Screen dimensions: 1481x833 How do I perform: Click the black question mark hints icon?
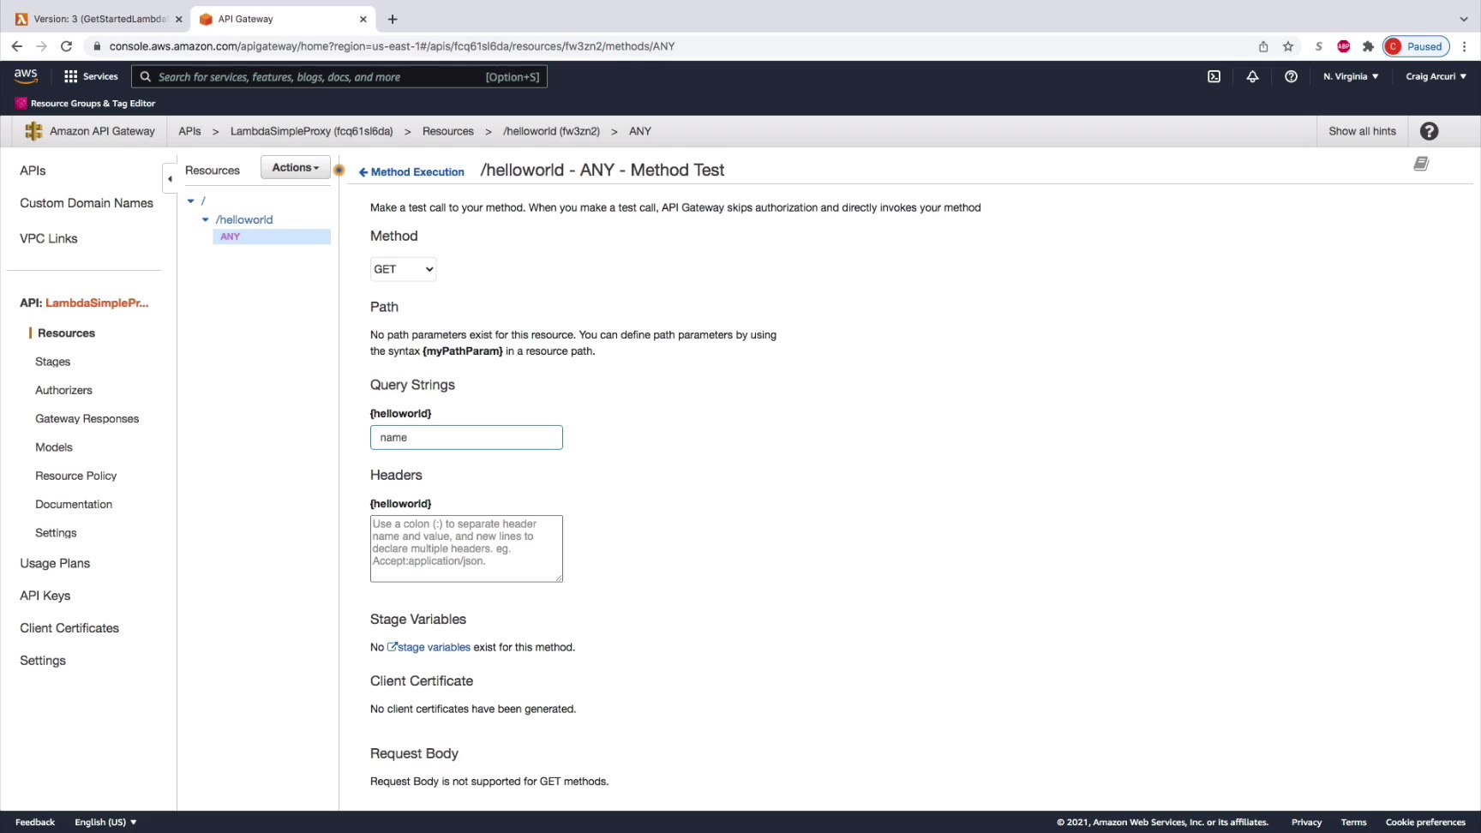(1429, 131)
